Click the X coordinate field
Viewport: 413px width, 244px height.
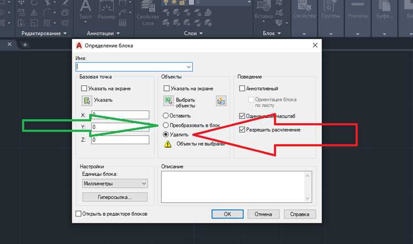[x=120, y=115]
